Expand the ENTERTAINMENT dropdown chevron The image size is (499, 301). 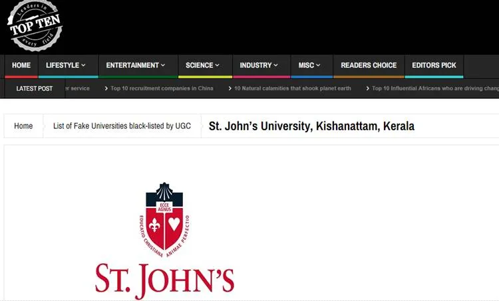(163, 66)
